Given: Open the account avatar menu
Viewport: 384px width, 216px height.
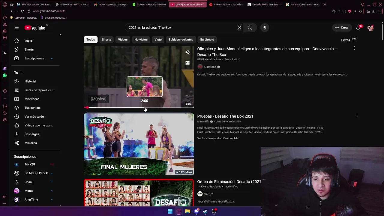Looking at the screenshot, I should click(371, 28).
